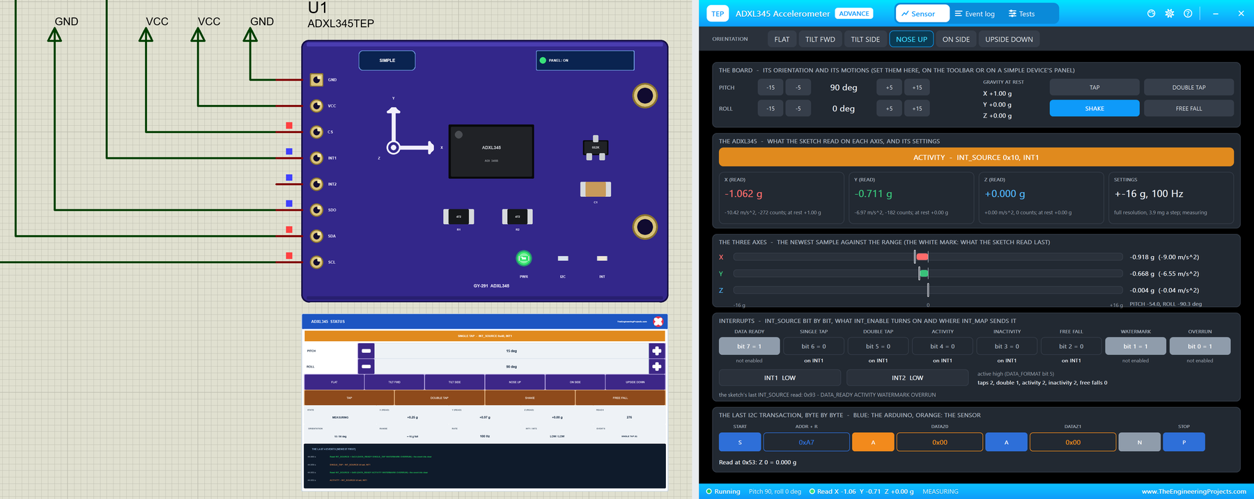Close the ADXL345 Status panel with red X
This screenshot has width=1254, height=499.
658,322
